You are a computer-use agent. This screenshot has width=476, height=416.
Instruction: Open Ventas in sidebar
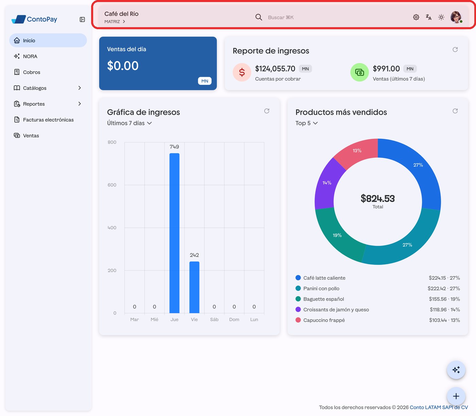[x=48, y=135]
